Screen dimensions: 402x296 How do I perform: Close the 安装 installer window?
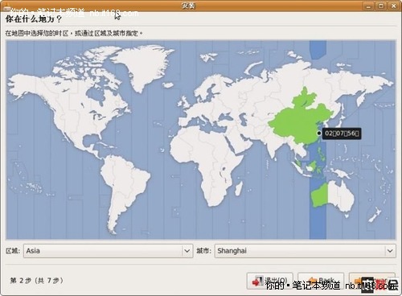click(394, 6)
